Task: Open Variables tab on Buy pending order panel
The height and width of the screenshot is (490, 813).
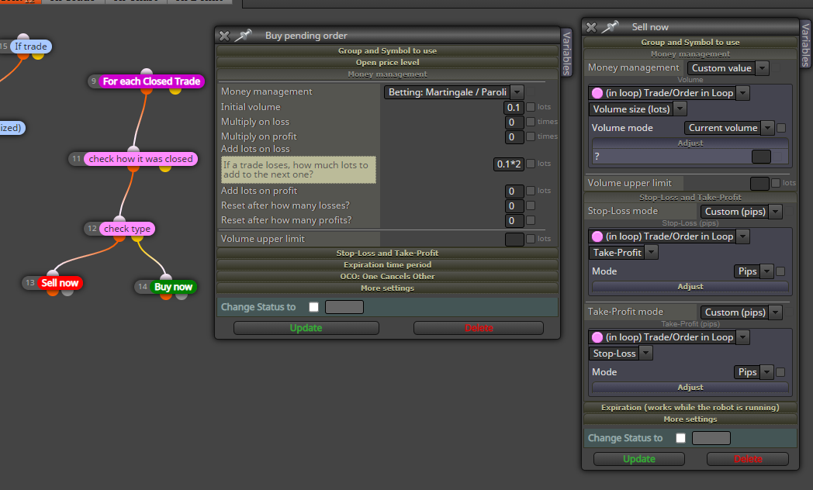Action: pos(567,52)
